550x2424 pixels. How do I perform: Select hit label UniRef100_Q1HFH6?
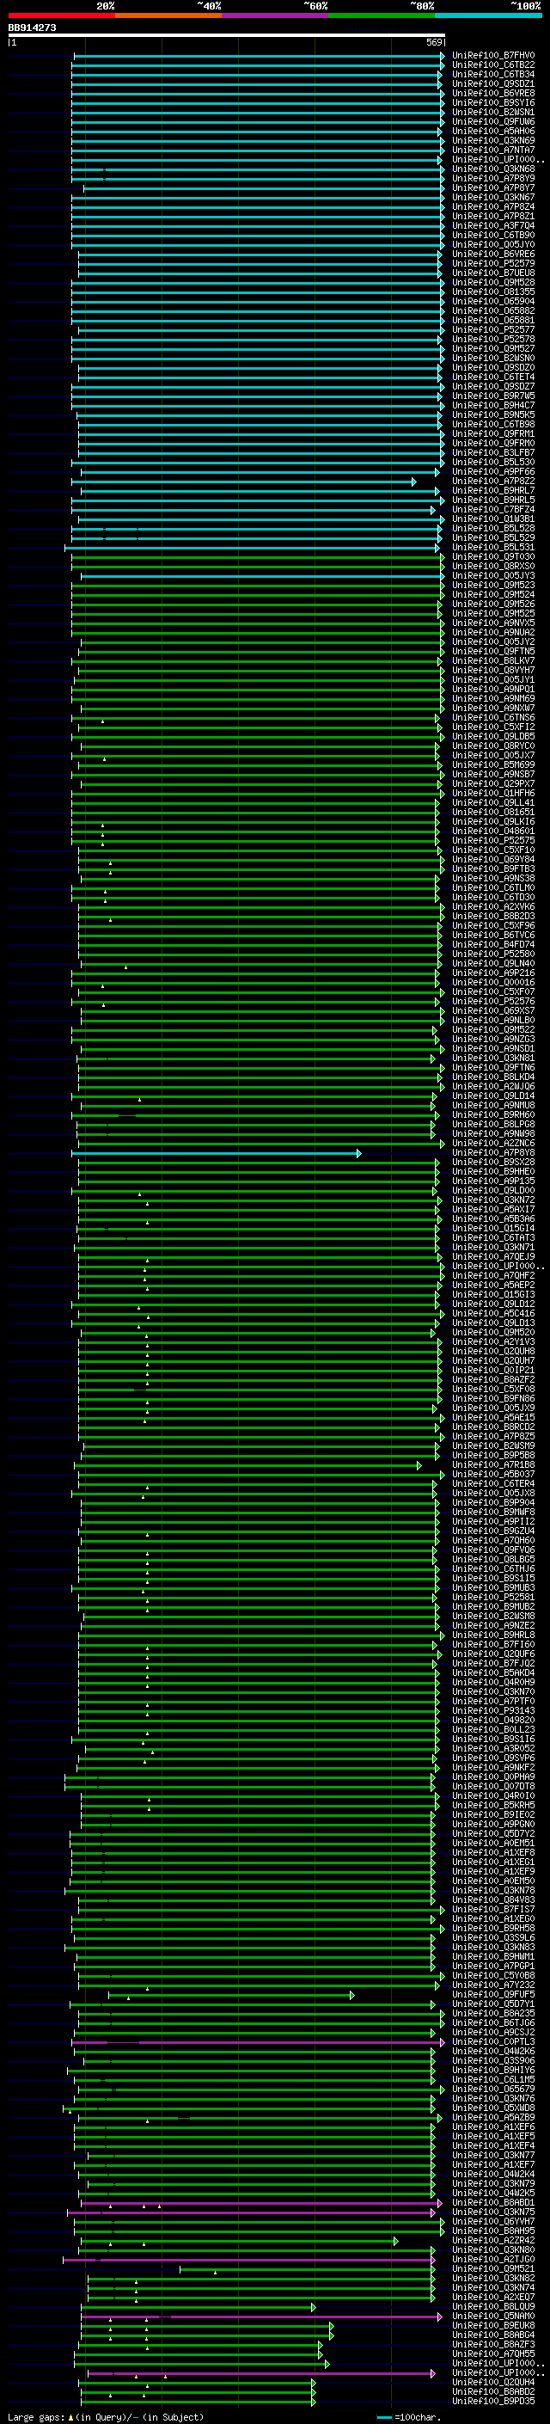493,794
